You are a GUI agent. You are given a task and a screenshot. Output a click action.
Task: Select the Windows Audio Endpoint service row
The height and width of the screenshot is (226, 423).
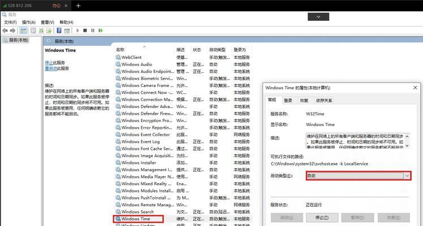click(183, 71)
